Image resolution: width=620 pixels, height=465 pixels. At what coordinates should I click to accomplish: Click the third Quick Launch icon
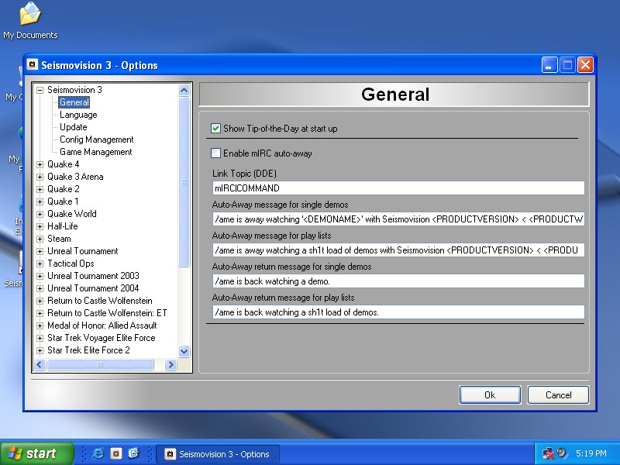(x=133, y=453)
